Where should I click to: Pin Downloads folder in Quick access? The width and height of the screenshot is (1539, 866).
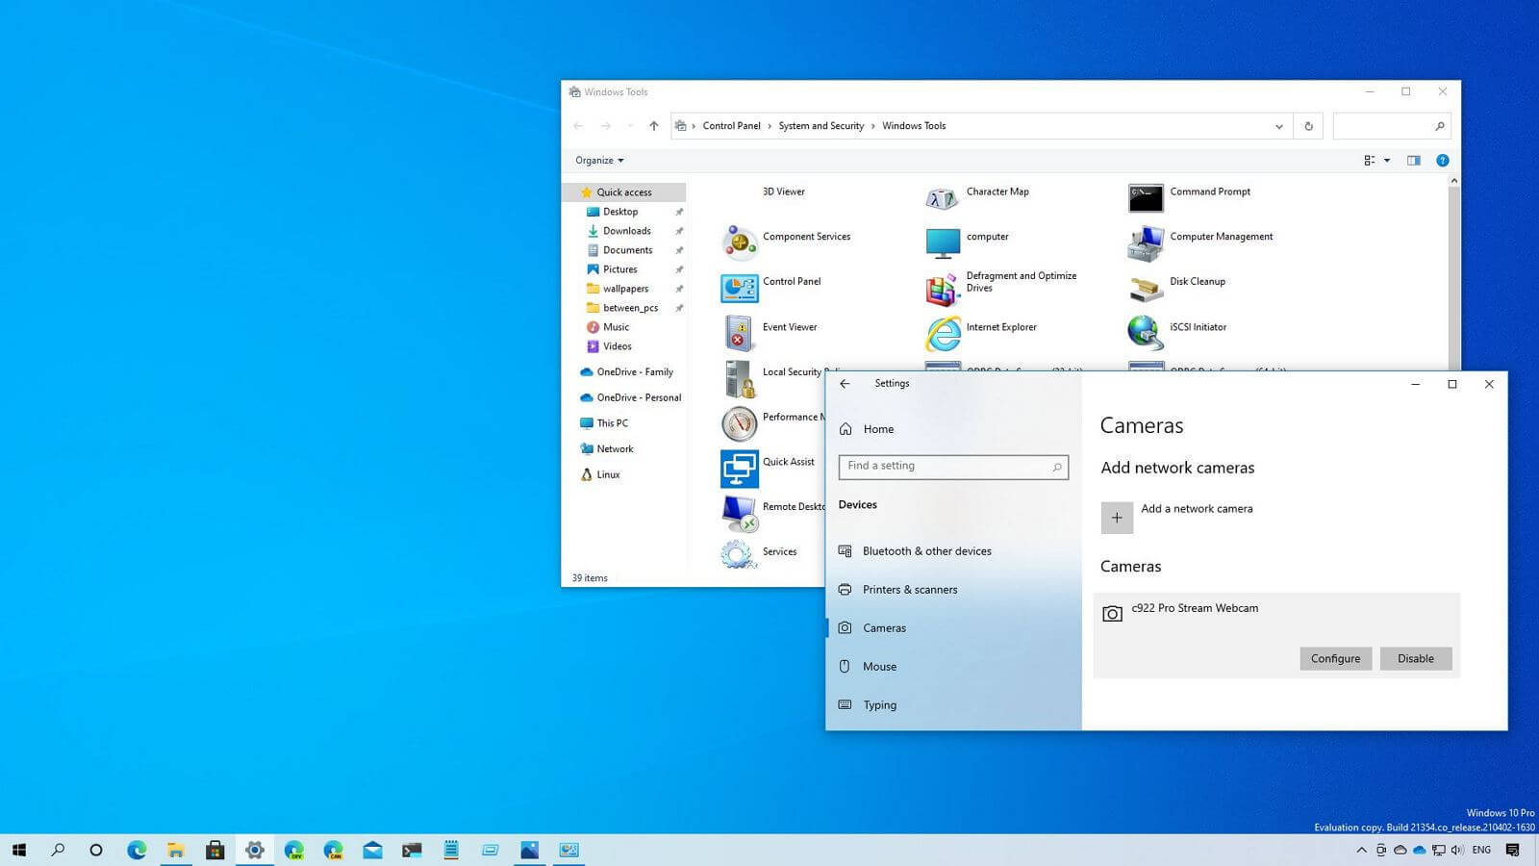pyautogui.click(x=679, y=231)
